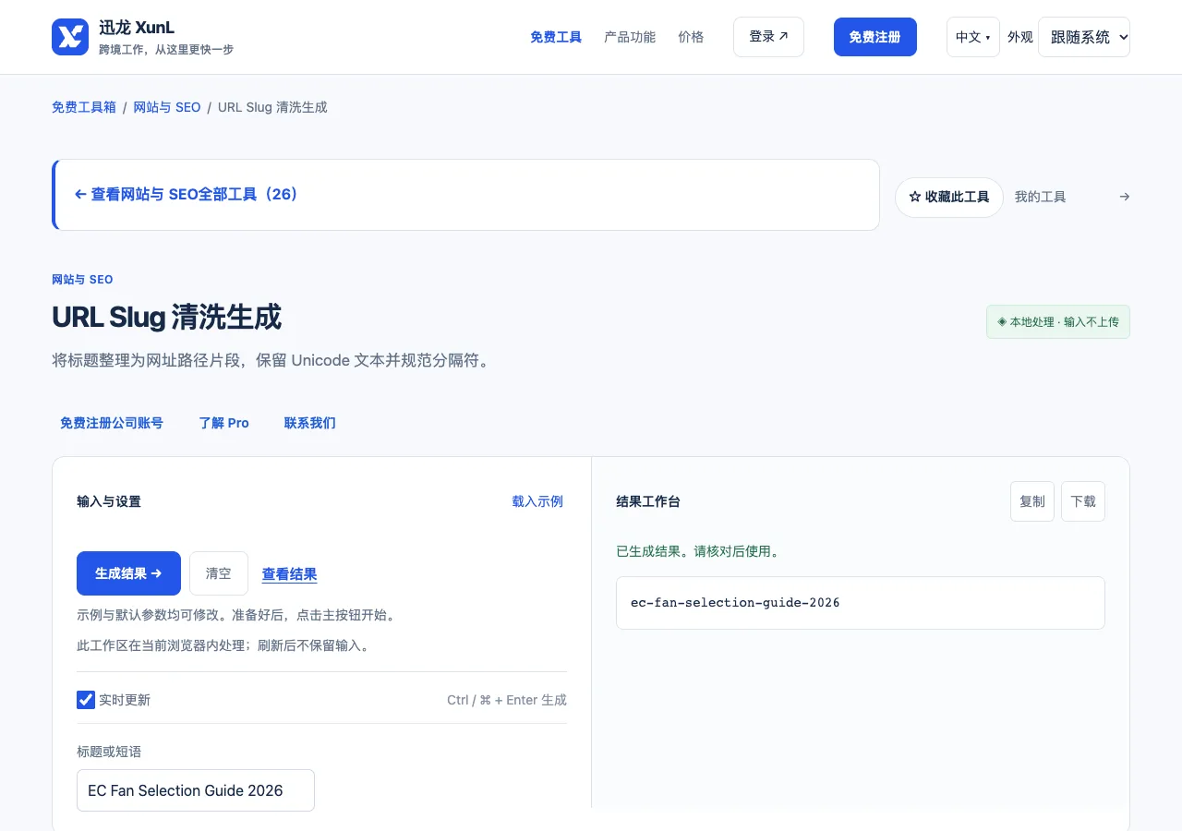The image size is (1182, 831).
Task: Click the 结果工作台 panel heading
Action: click(x=648, y=501)
